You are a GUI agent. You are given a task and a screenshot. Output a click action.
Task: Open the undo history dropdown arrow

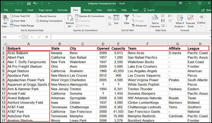[38, 3]
